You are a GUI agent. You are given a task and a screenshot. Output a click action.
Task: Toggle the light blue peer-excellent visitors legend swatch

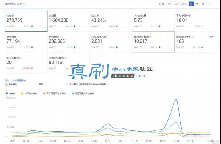click(x=73, y=93)
